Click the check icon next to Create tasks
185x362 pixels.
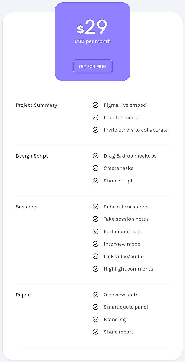point(96,168)
